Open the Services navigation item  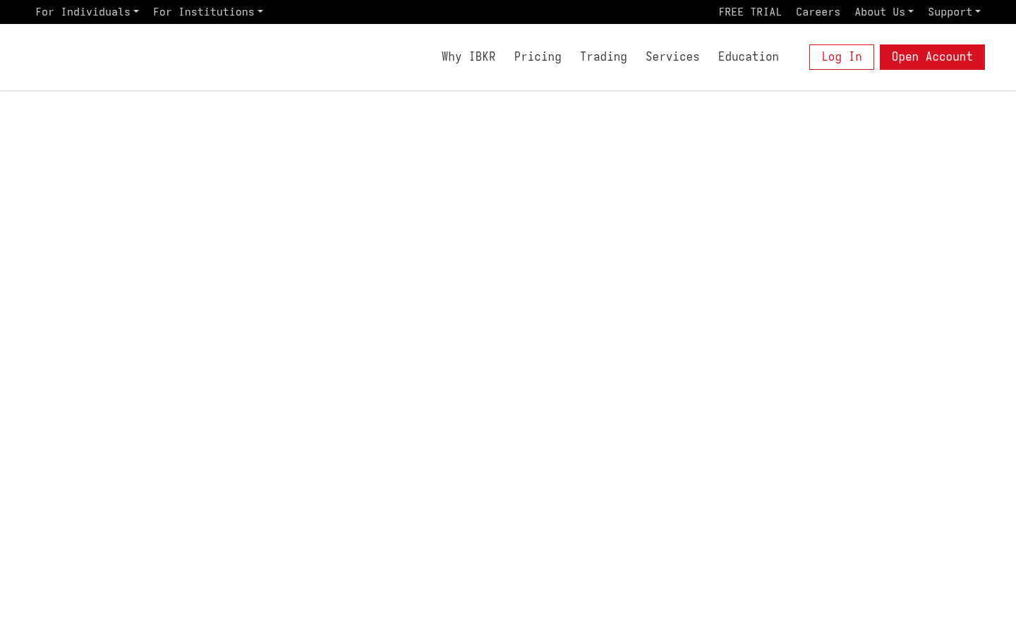[x=672, y=57]
